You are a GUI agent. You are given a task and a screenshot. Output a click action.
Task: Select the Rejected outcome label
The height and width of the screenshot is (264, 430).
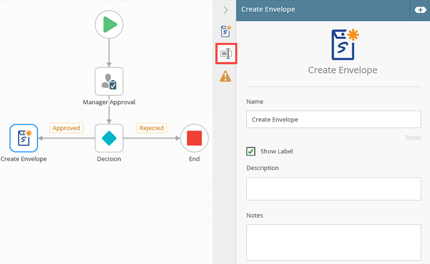coord(151,128)
